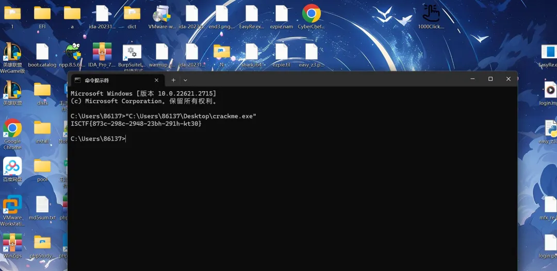Launch the Google Chrome desktop shortcut
The height and width of the screenshot is (271, 557).
point(12,128)
